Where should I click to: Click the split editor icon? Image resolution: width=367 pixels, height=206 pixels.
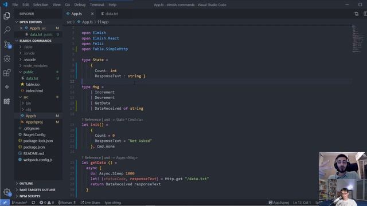click(365, 14)
